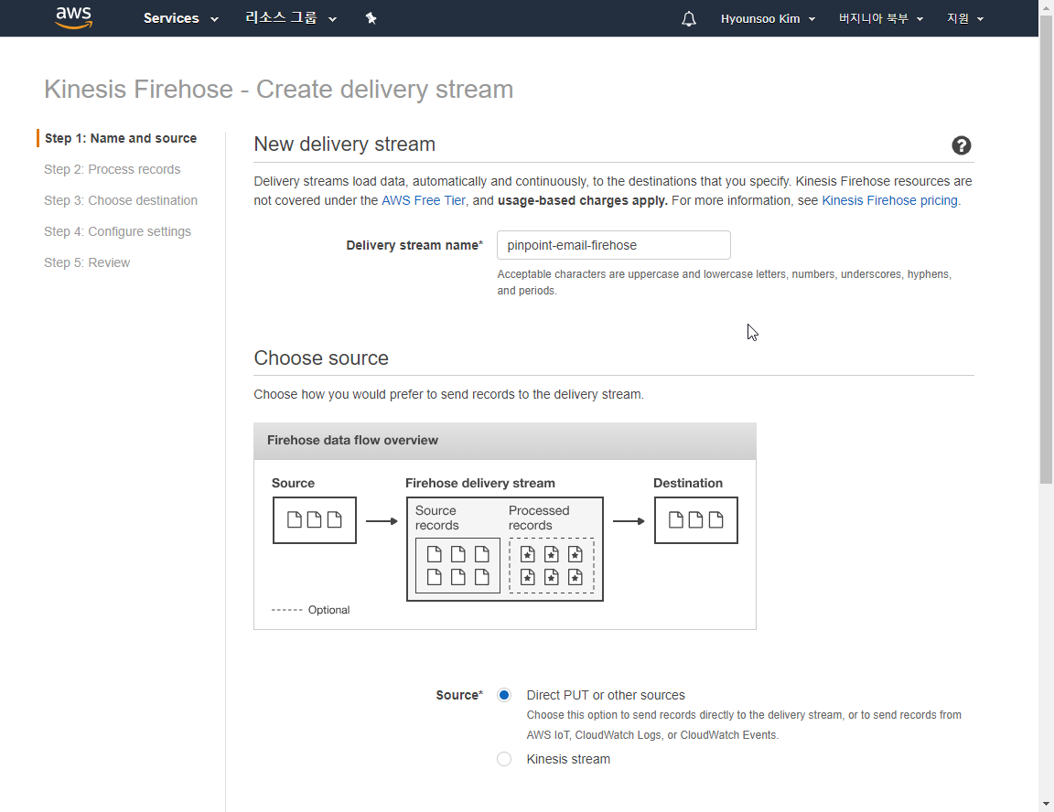
Task: Open the AWS Free Tier link
Action: click(424, 200)
